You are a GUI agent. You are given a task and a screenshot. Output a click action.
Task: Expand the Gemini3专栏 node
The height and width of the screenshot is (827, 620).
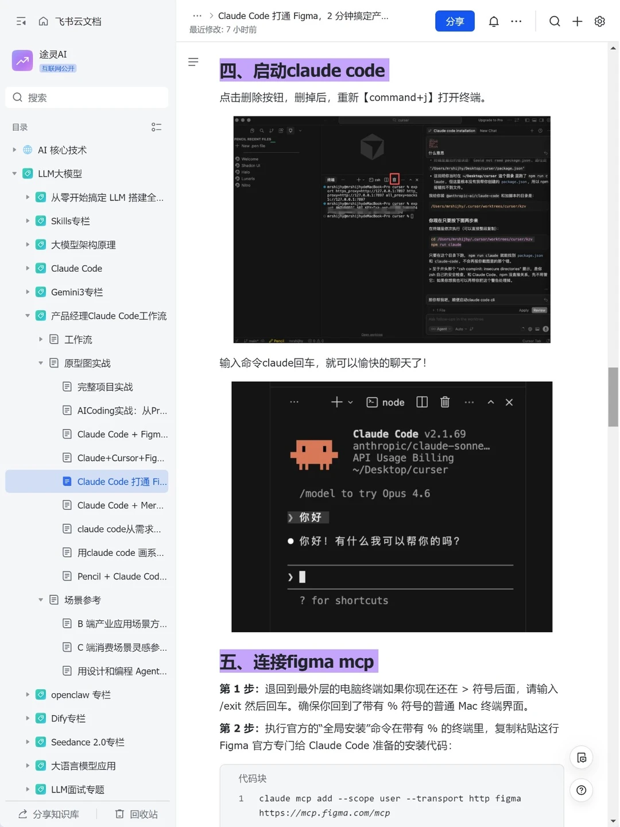[28, 292]
